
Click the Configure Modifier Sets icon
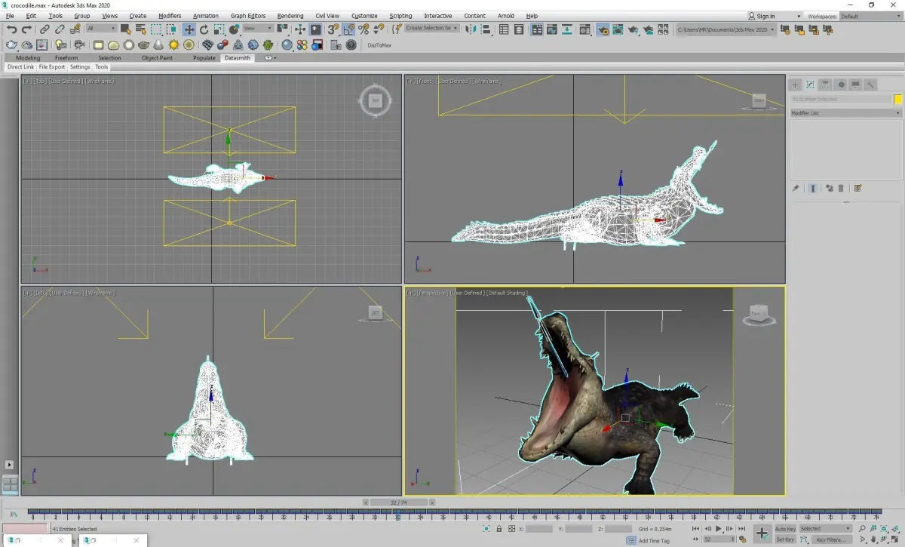pyautogui.click(x=857, y=188)
